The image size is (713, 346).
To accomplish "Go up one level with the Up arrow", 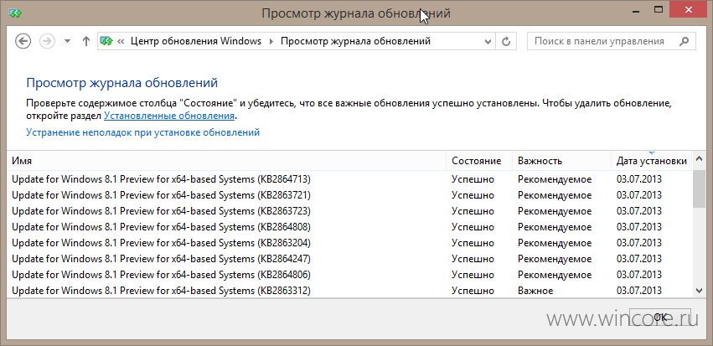I will (86, 41).
